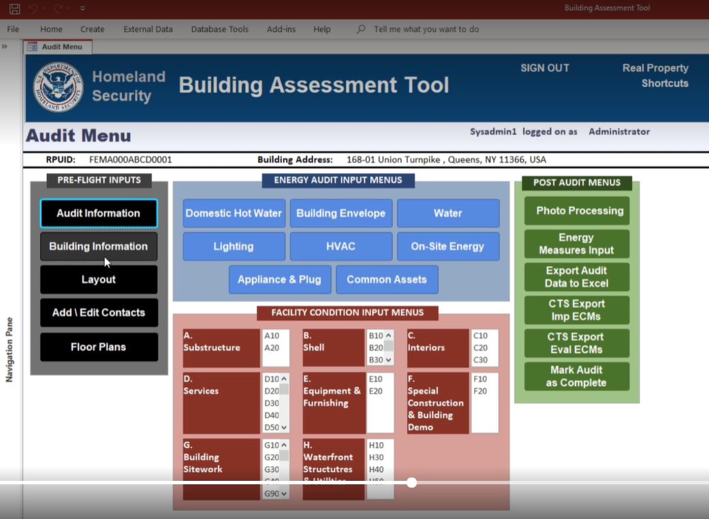709x519 pixels.
Task: Open Domestic Hot Water menu
Action: point(234,213)
